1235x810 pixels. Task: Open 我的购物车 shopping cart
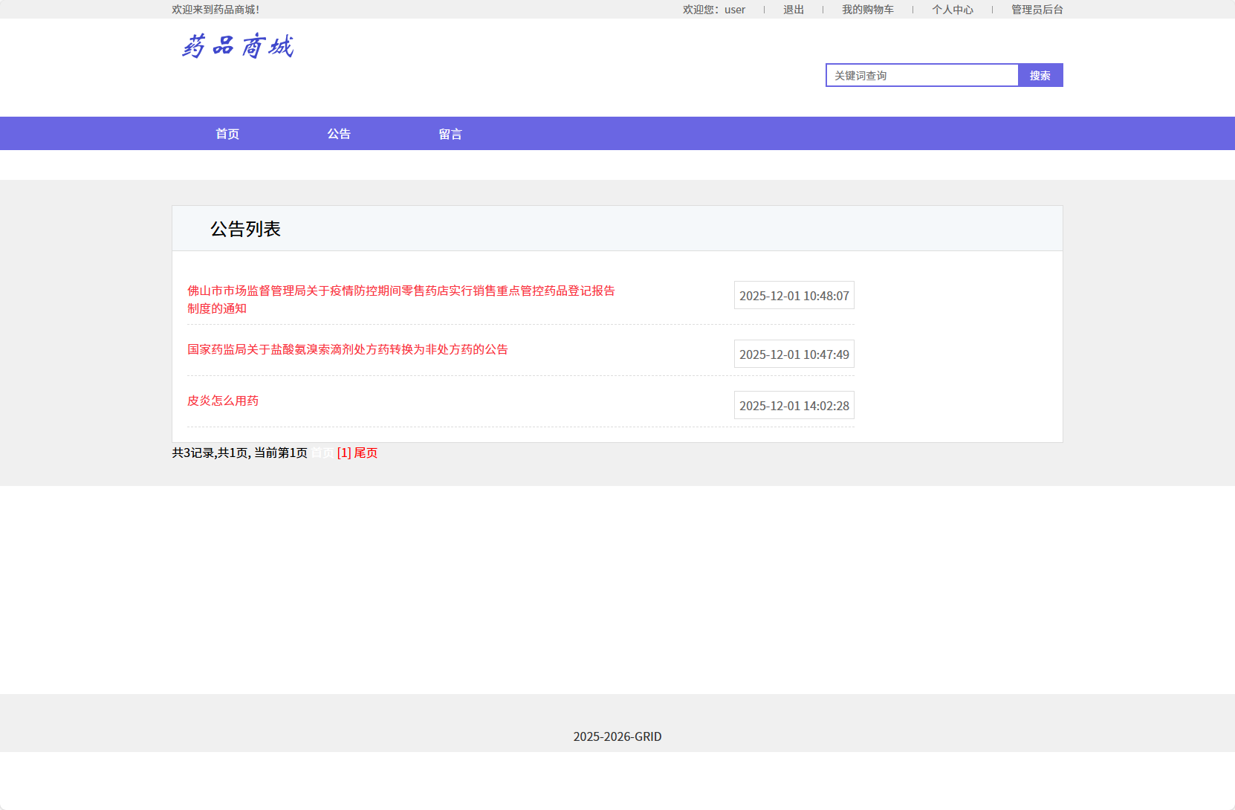(868, 9)
